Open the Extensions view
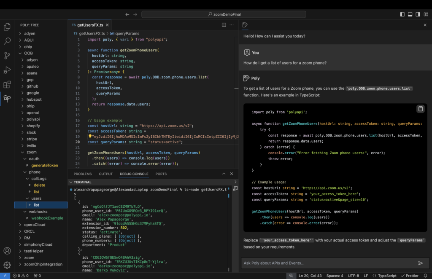This screenshot has height=279, width=432. coord(7,85)
